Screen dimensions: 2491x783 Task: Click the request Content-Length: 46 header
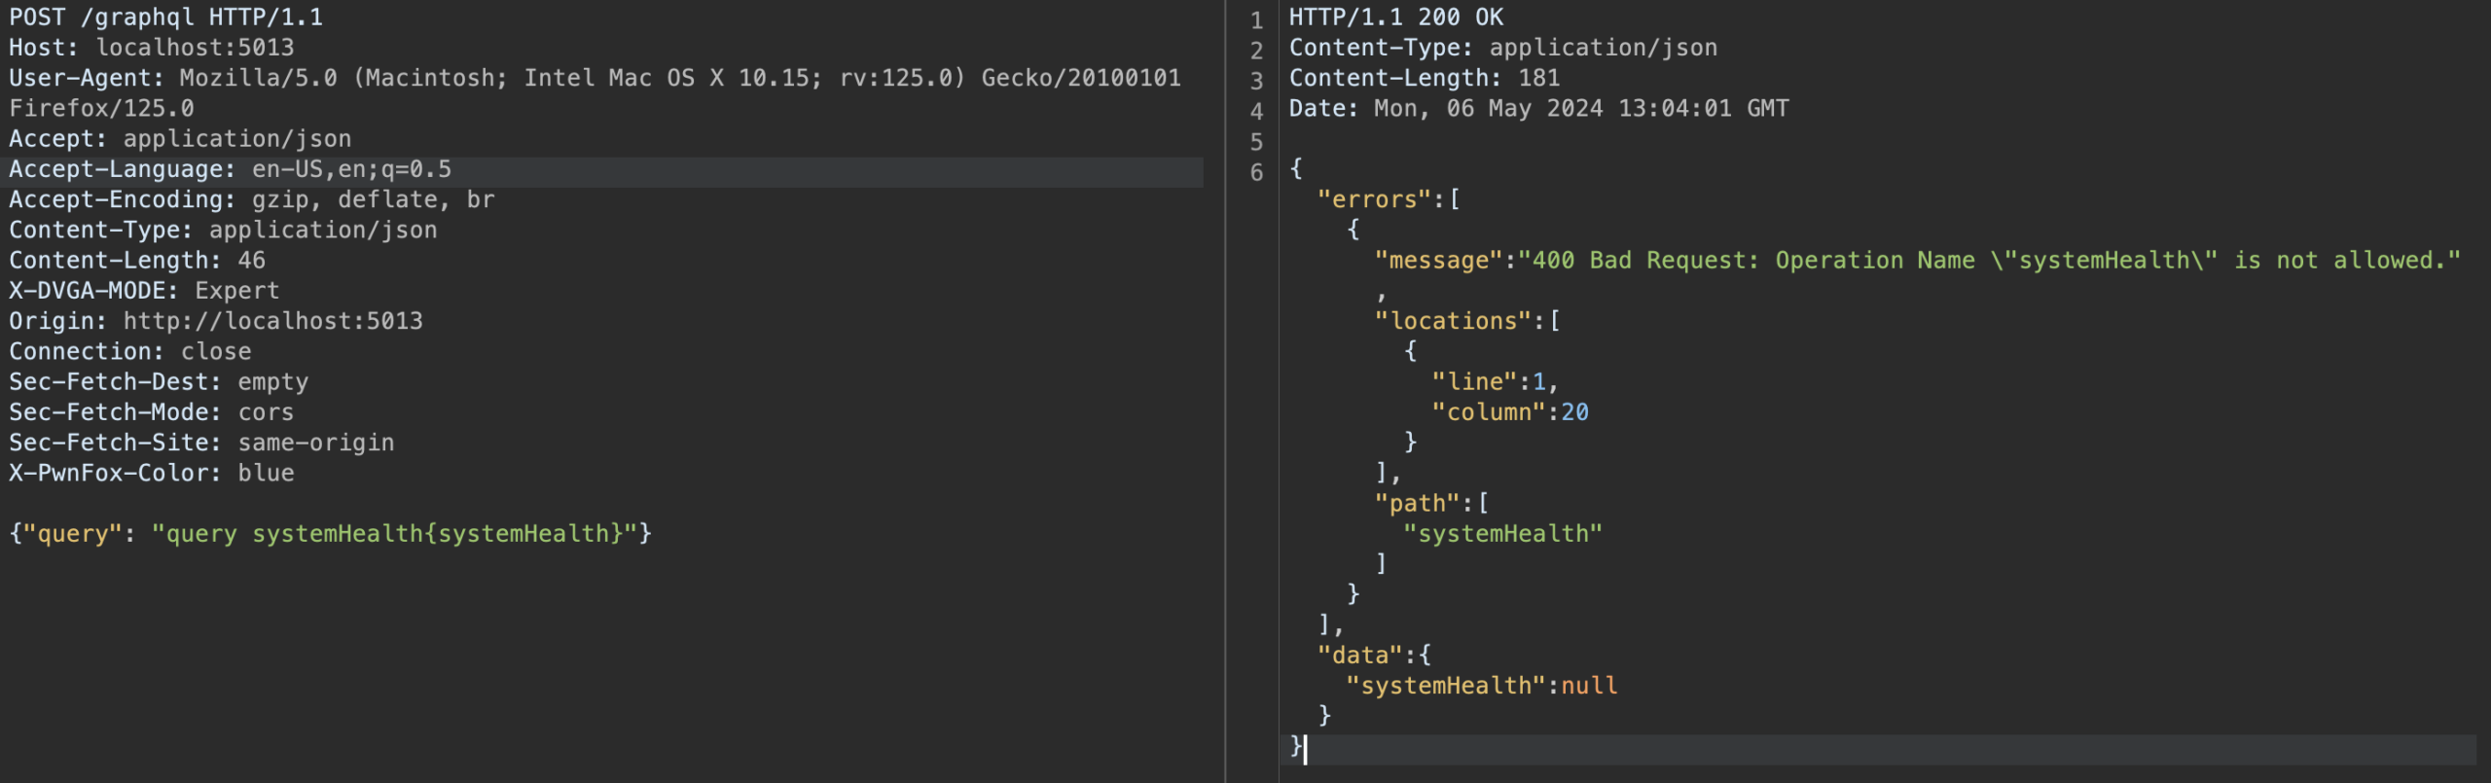[136, 261]
